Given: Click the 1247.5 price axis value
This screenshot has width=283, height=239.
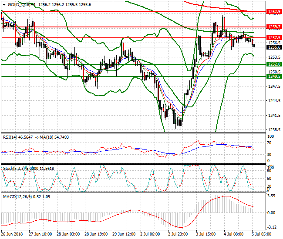Looking at the screenshot, I should 274,86.
